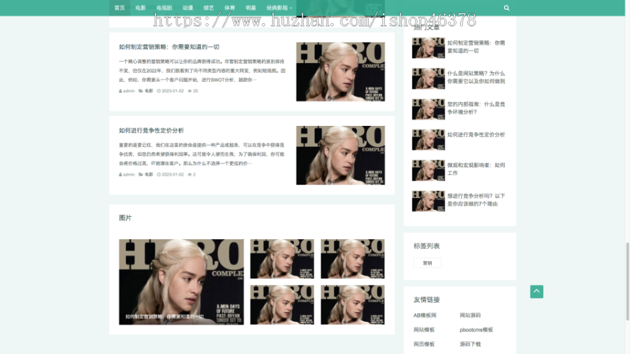This screenshot has height=354, width=630.
Task: Open sidebar article 微观和宏观影响者：如何工作
Action: pyautogui.click(x=476, y=169)
